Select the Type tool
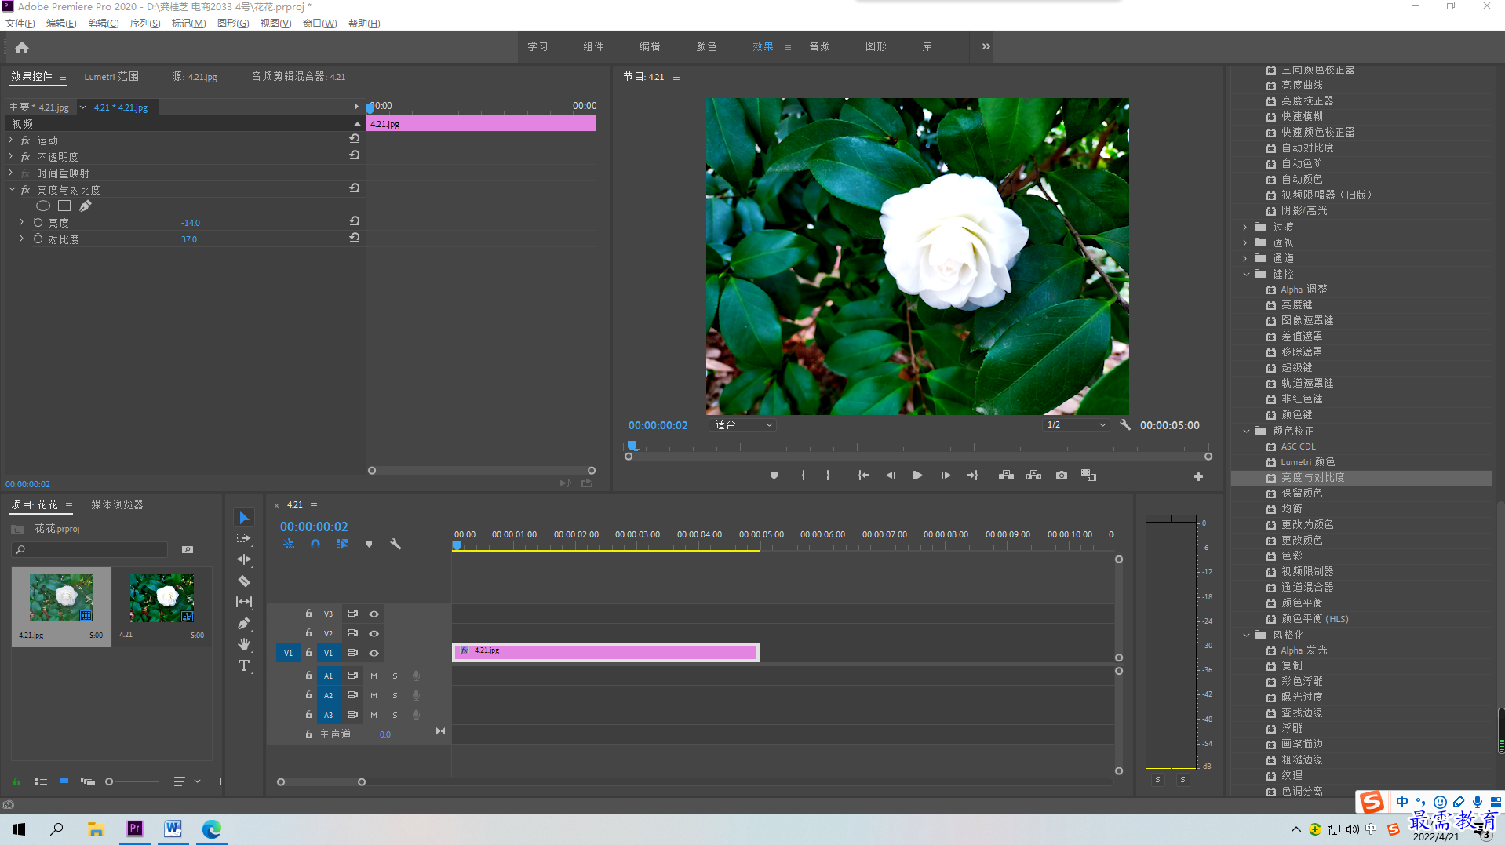Screen dimensions: 1505x845 click(244, 665)
